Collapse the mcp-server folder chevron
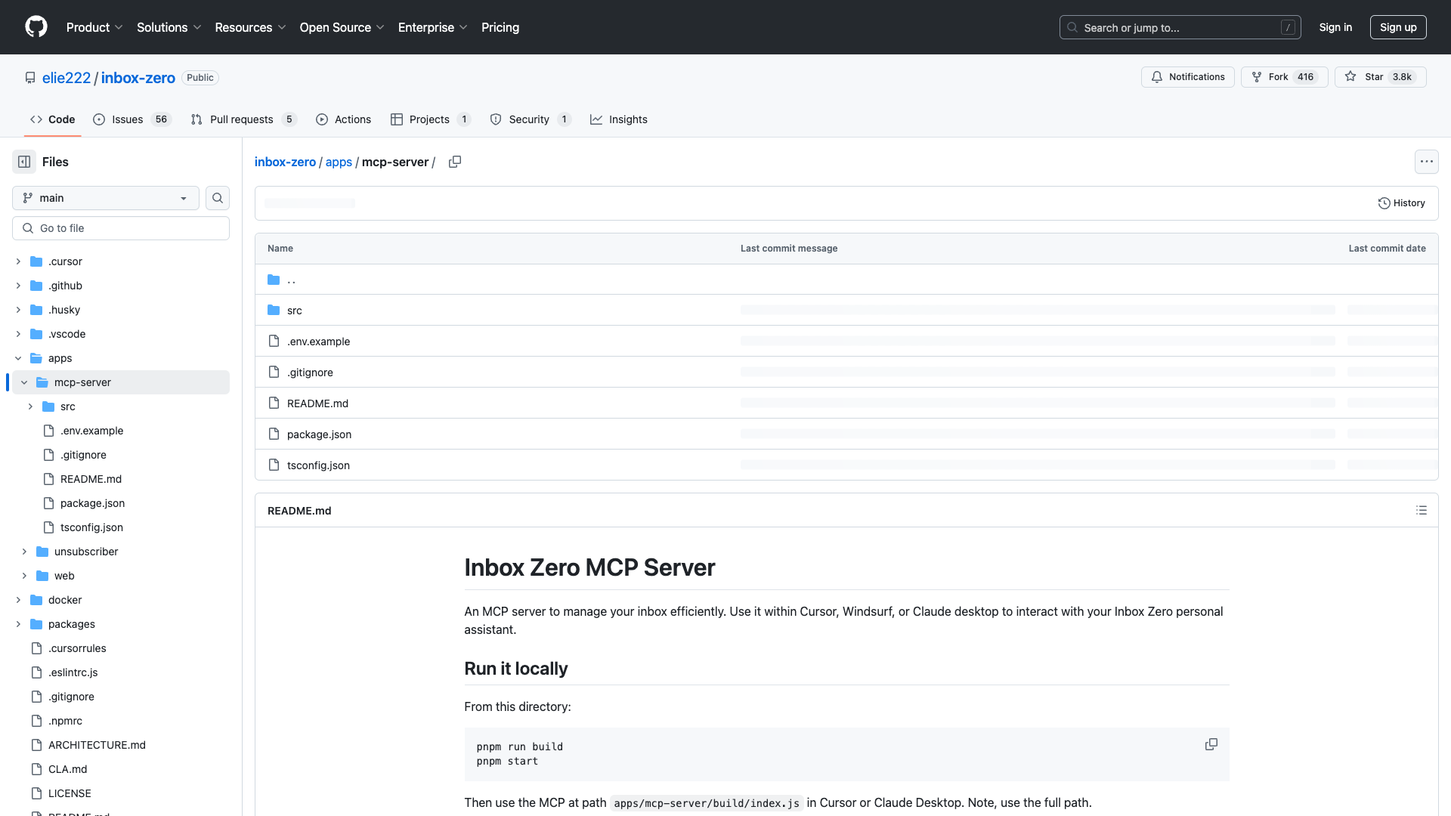The height and width of the screenshot is (816, 1451). (23, 382)
